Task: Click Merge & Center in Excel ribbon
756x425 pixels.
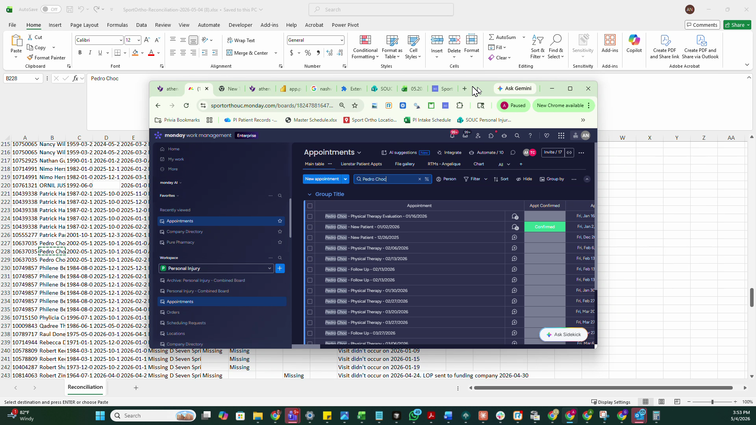Action: 247,53
